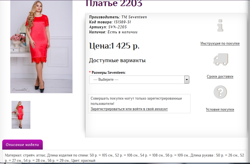This screenshot has height=164, width=250.
Task: Switch to the Описание модели tab
Action: [22, 145]
